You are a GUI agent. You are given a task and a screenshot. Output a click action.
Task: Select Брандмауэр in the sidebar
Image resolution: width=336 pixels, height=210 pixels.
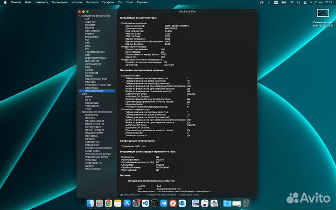click(92, 103)
